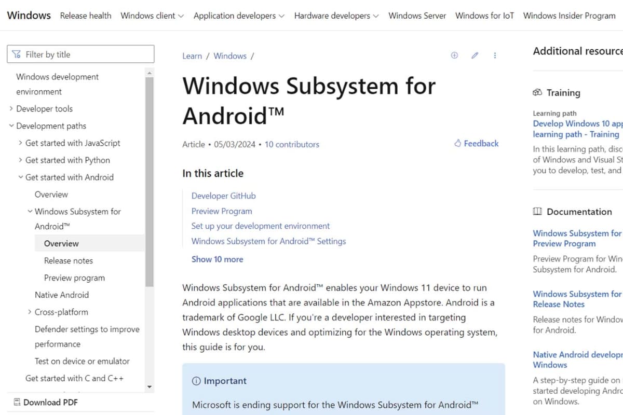Click the Feedback thumbs-up link

[x=476, y=144]
